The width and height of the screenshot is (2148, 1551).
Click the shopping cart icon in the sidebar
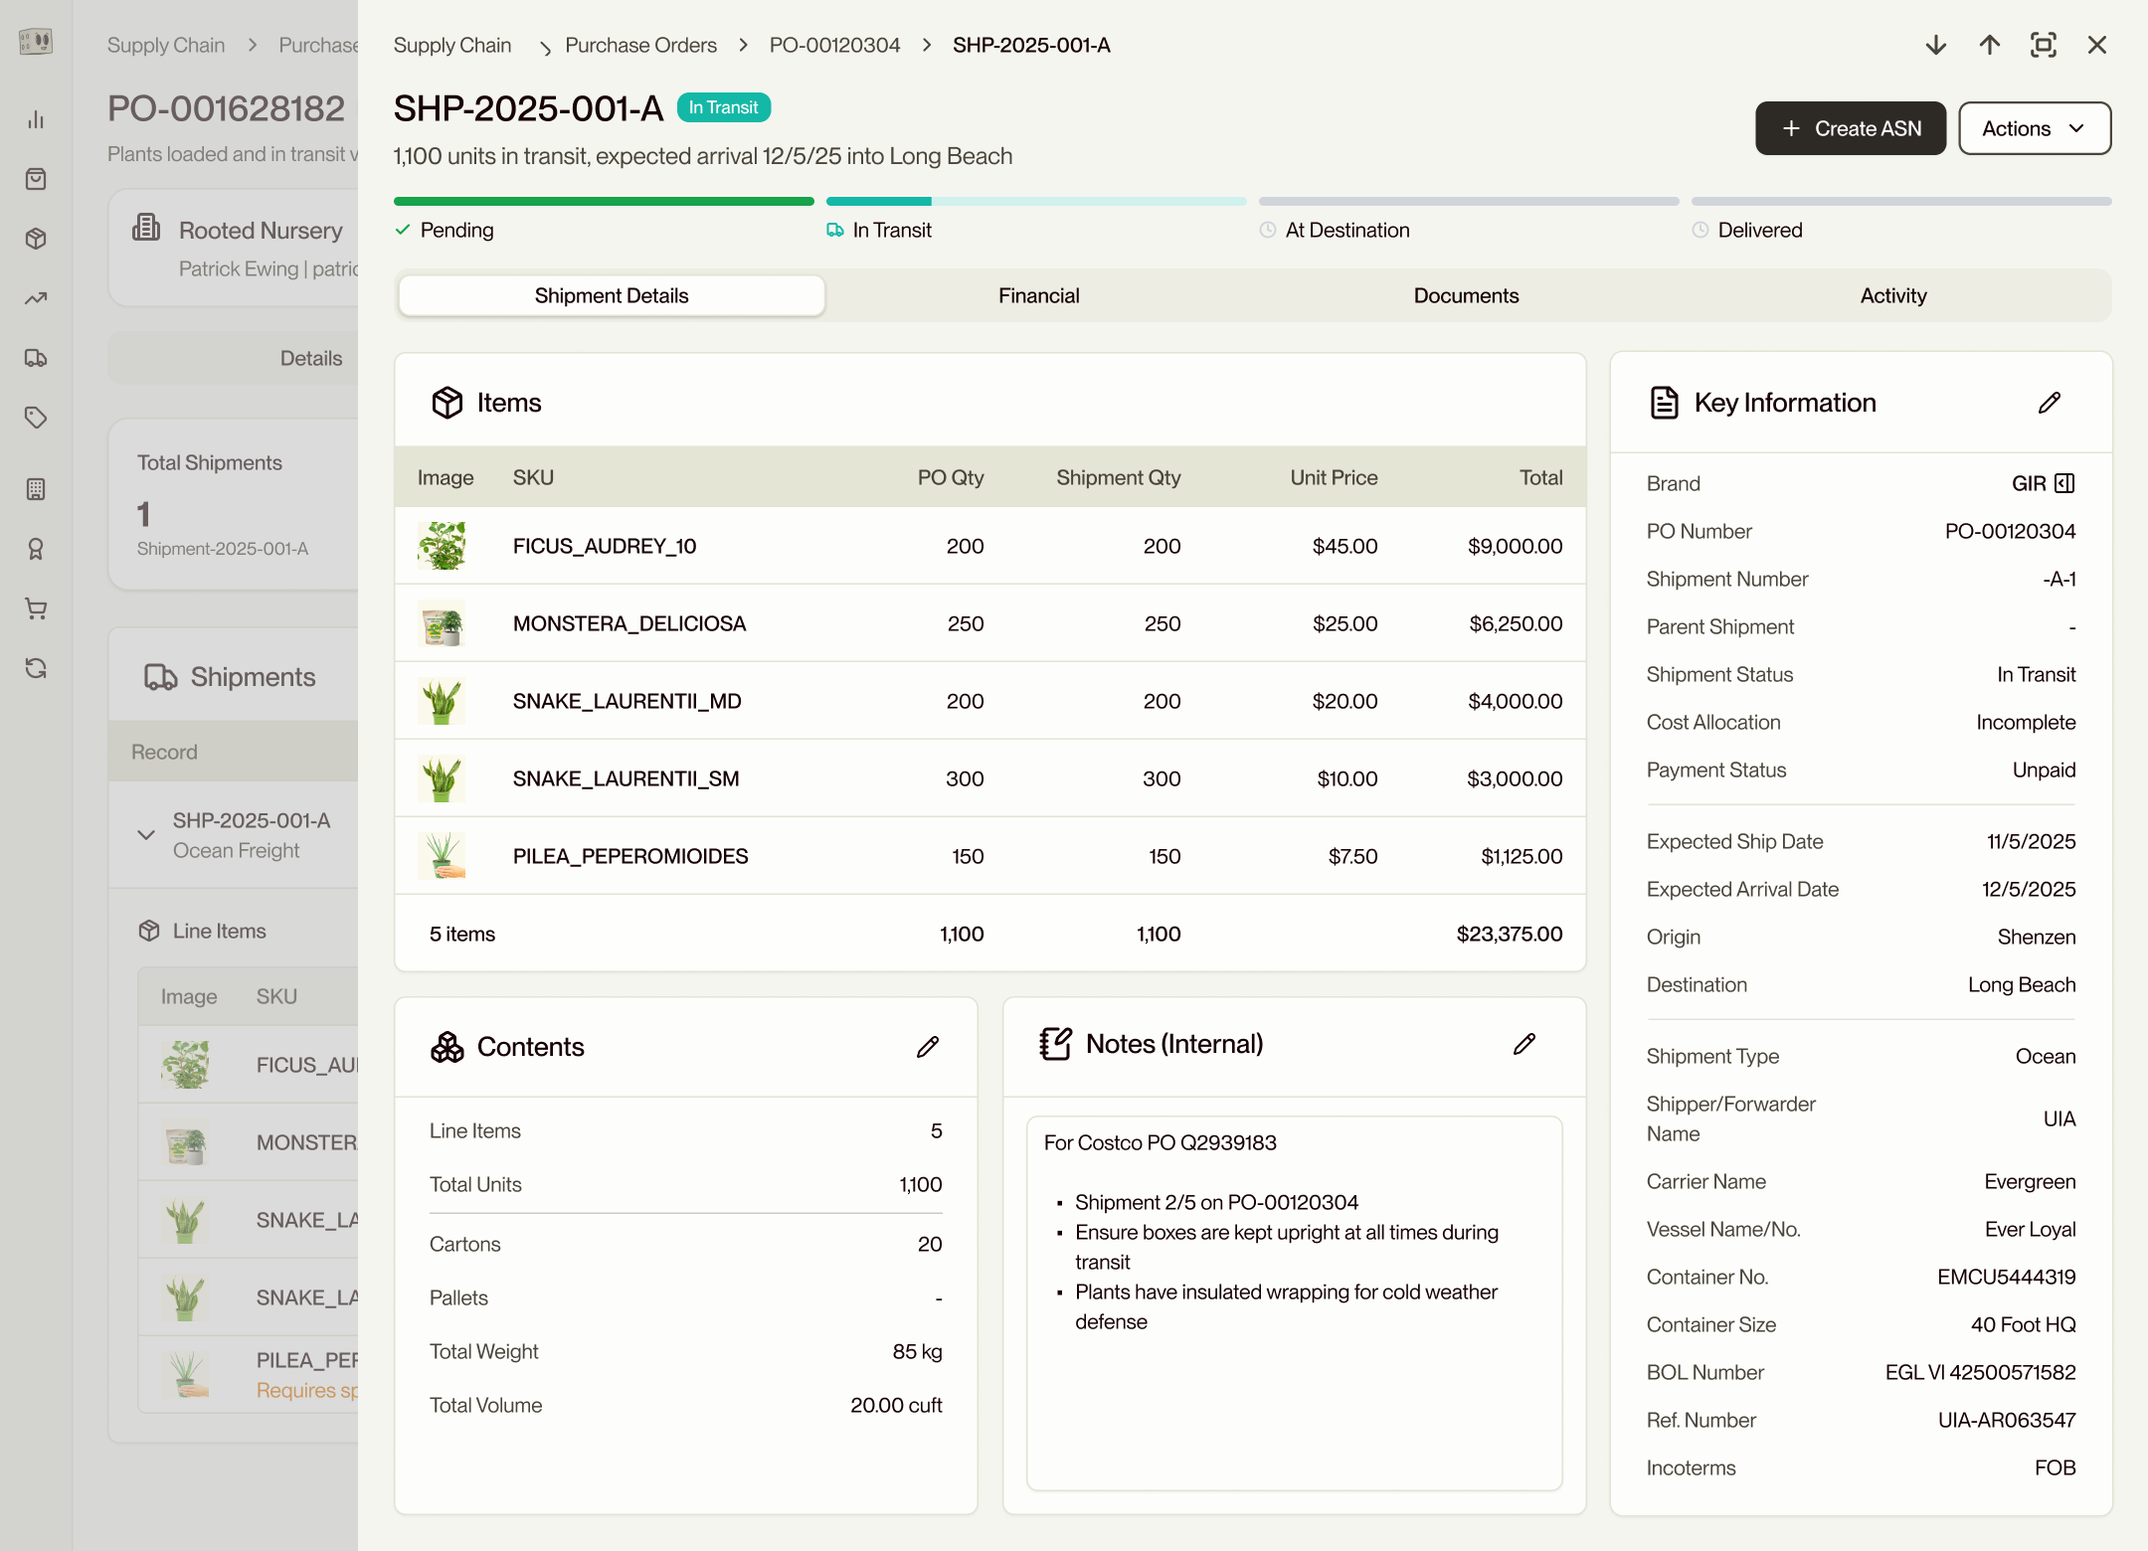point(36,608)
